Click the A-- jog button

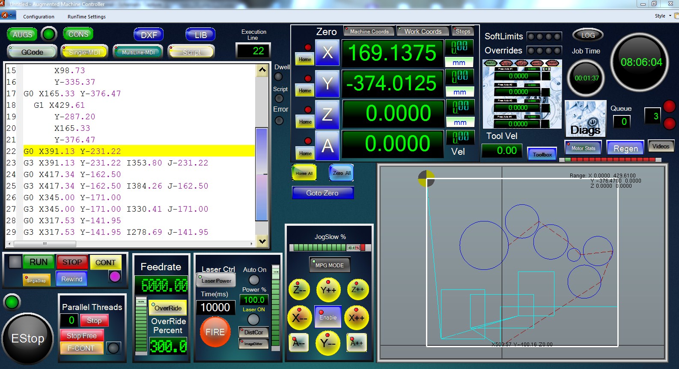point(298,343)
